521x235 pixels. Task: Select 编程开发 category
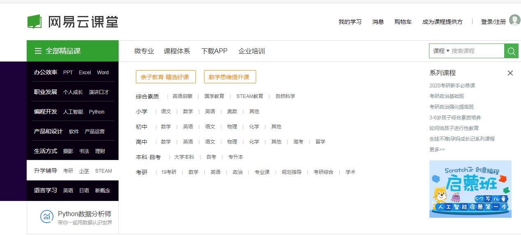click(46, 112)
